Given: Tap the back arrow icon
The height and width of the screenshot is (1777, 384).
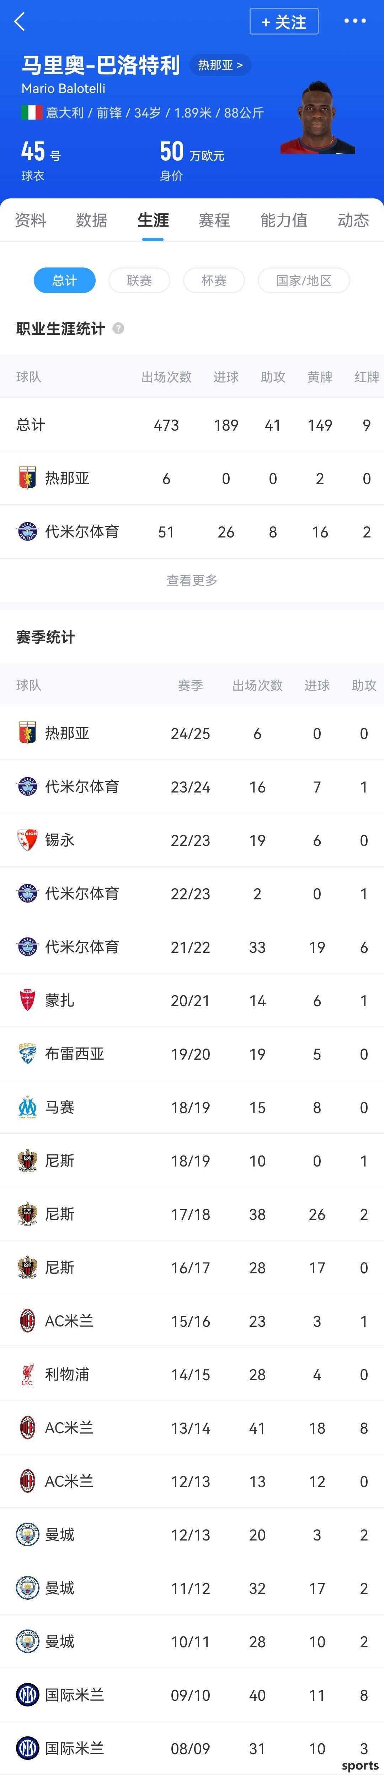Looking at the screenshot, I should pos(20,22).
